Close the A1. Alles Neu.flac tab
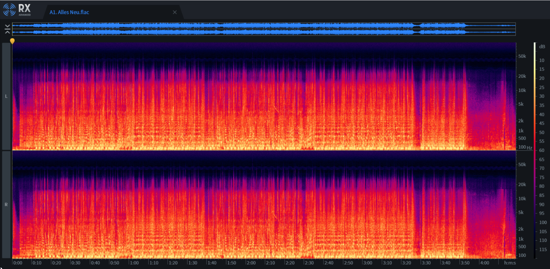550x269 pixels. pyautogui.click(x=175, y=12)
